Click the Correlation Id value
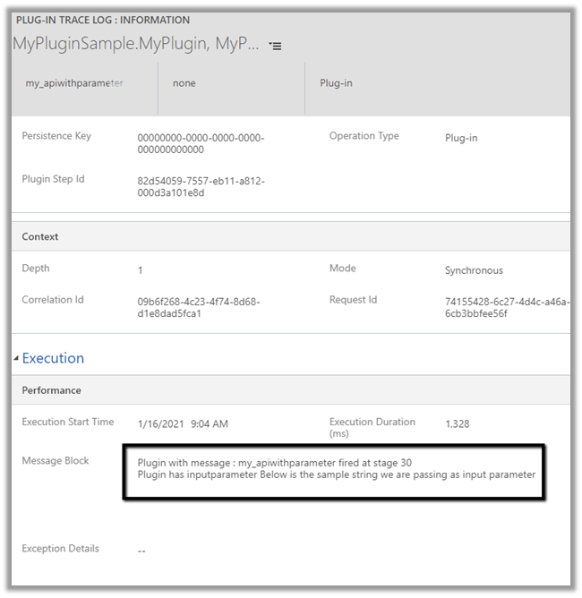The height and width of the screenshot is (598, 582). 199,308
